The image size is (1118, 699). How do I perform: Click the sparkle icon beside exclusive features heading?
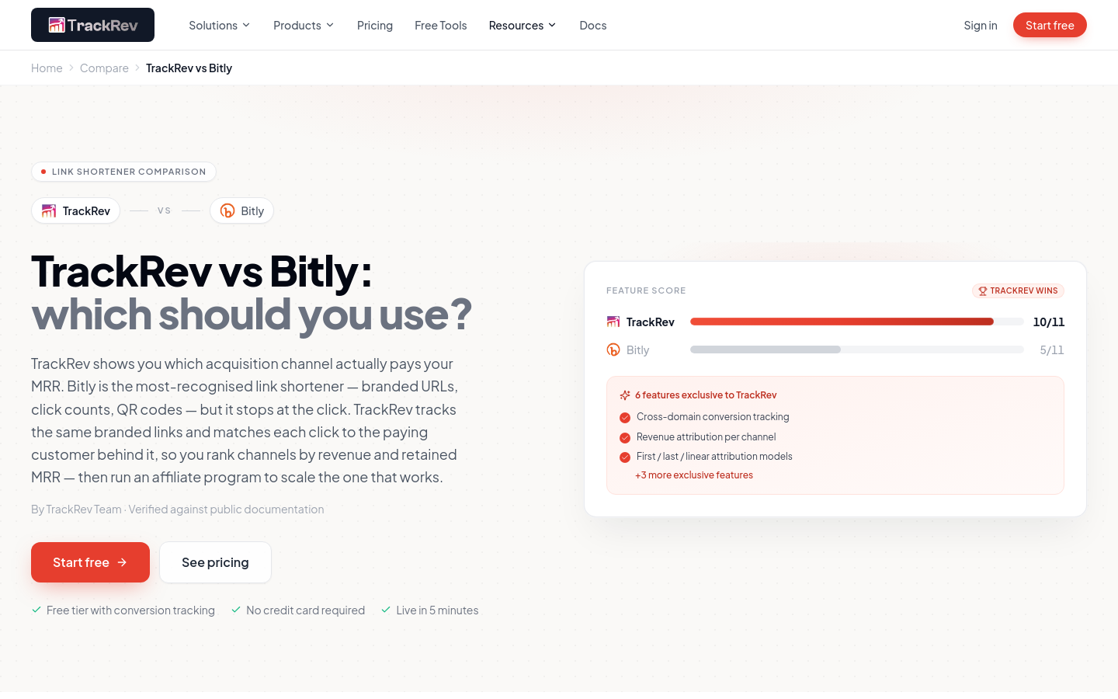pyautogui.click(x=625, y=395)
